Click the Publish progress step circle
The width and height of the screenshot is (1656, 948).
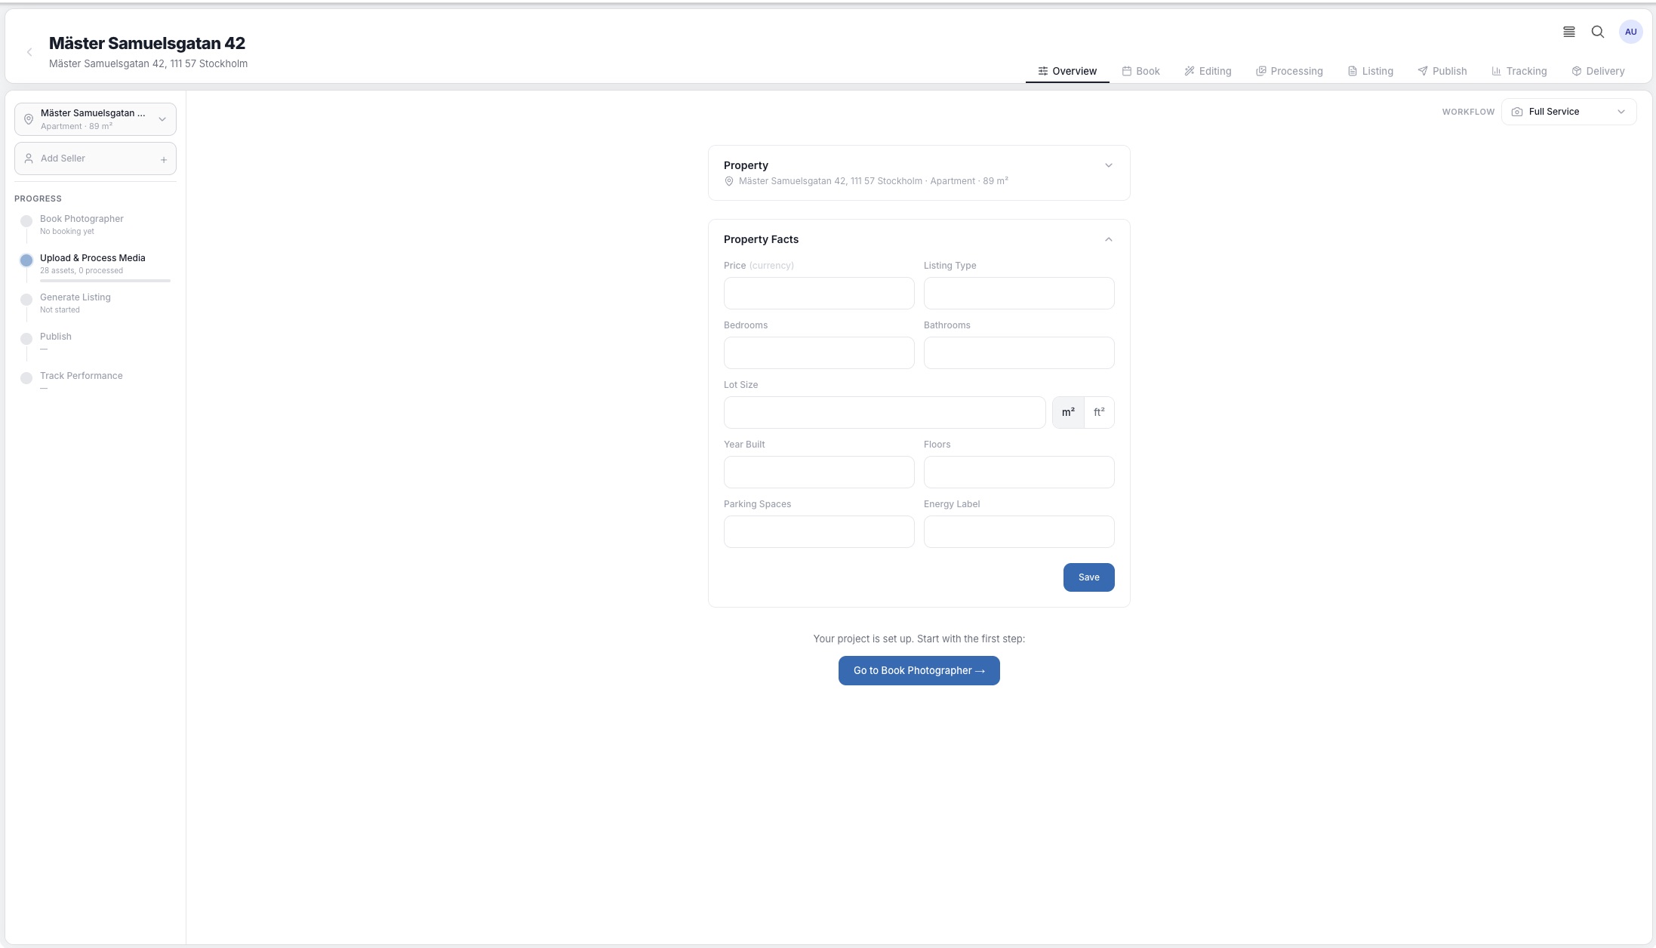(x=26, y=339)
